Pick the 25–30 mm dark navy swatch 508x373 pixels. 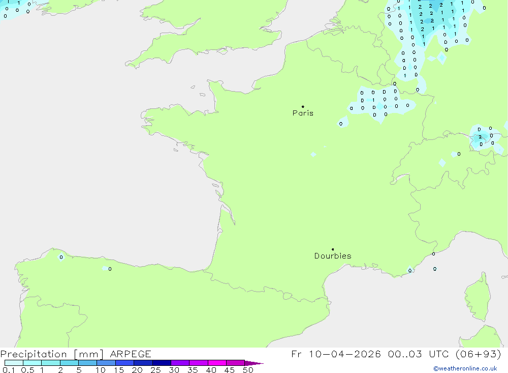coord(162,363)
